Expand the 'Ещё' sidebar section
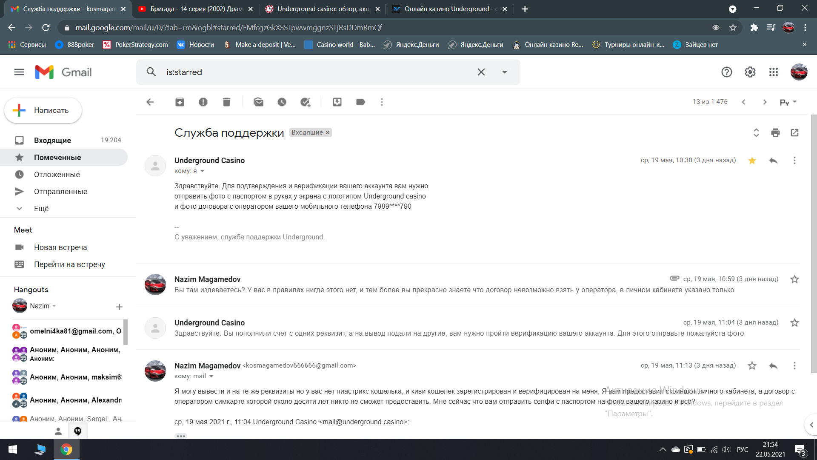The height and width of the screenshot is (460, 817). (41, 209)
